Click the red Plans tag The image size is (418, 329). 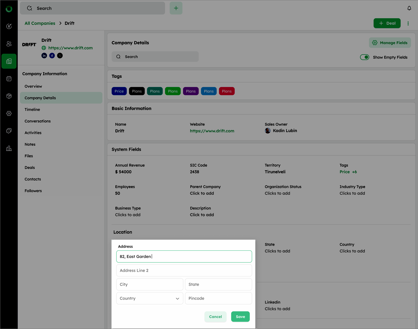click(227, 91)
